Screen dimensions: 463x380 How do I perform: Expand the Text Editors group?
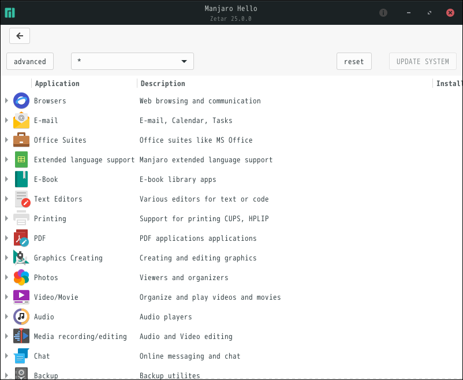click(6, 199)
